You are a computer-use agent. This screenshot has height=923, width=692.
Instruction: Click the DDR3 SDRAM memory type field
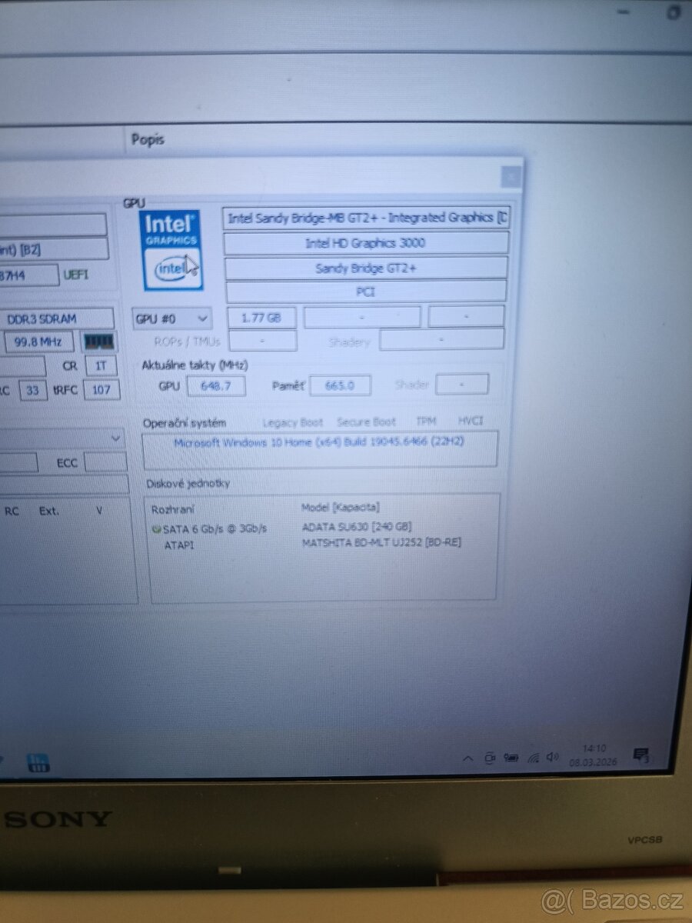(x=55, y=318)
